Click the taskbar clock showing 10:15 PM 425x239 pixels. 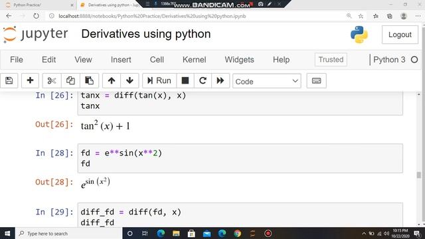click(400, 233)
